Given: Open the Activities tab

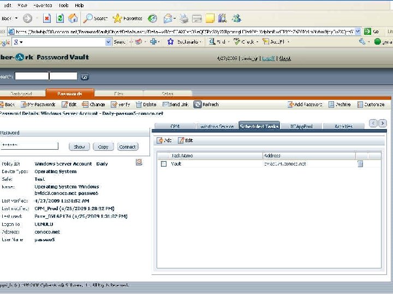Looking at the screenshot, I should (343, 126).
